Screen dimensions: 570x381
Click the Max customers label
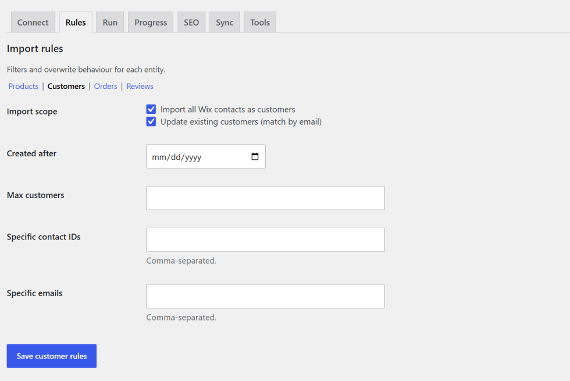click(x=35, y=195)
